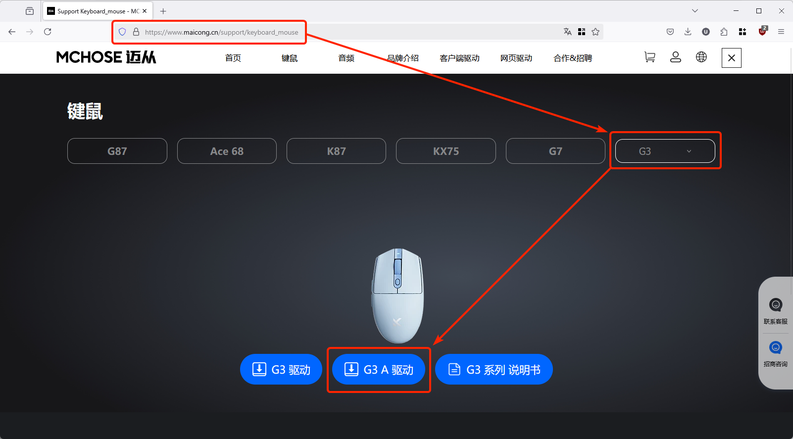Select the G7 product button
Viewport: 793px width, 439px height.
(x=555, y=151)
